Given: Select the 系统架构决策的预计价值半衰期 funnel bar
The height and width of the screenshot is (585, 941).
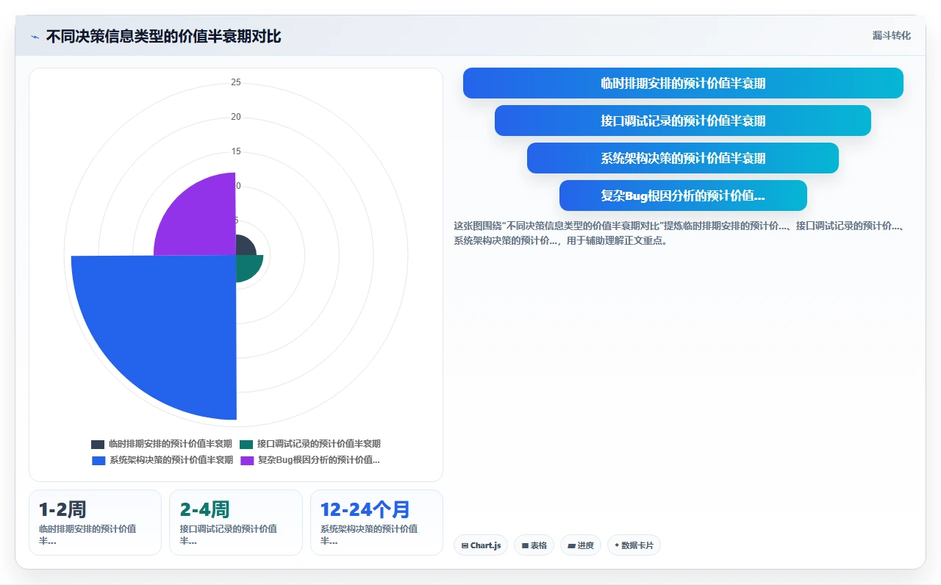Looking at the screenshot, I should click(x=683, y=158).
